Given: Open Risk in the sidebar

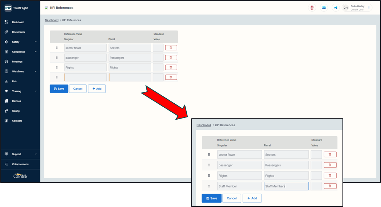Looking at the screenshot, I should point(14,82).
